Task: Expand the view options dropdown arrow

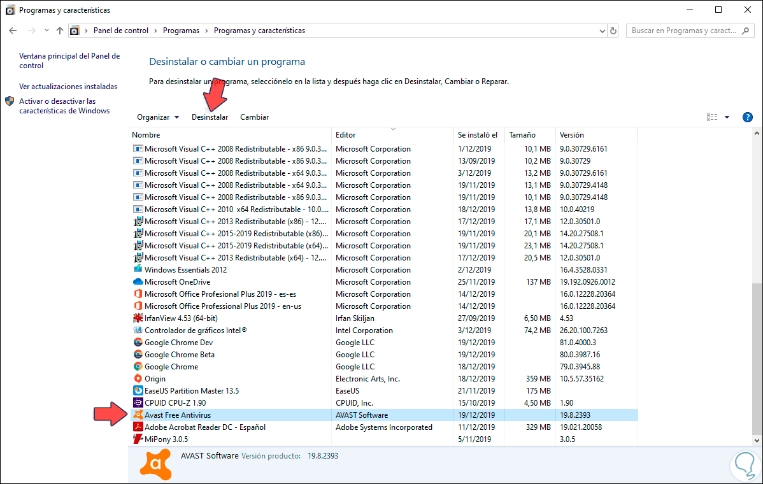Action: [727, 117]
